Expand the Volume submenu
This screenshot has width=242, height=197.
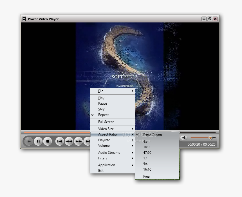113,146
